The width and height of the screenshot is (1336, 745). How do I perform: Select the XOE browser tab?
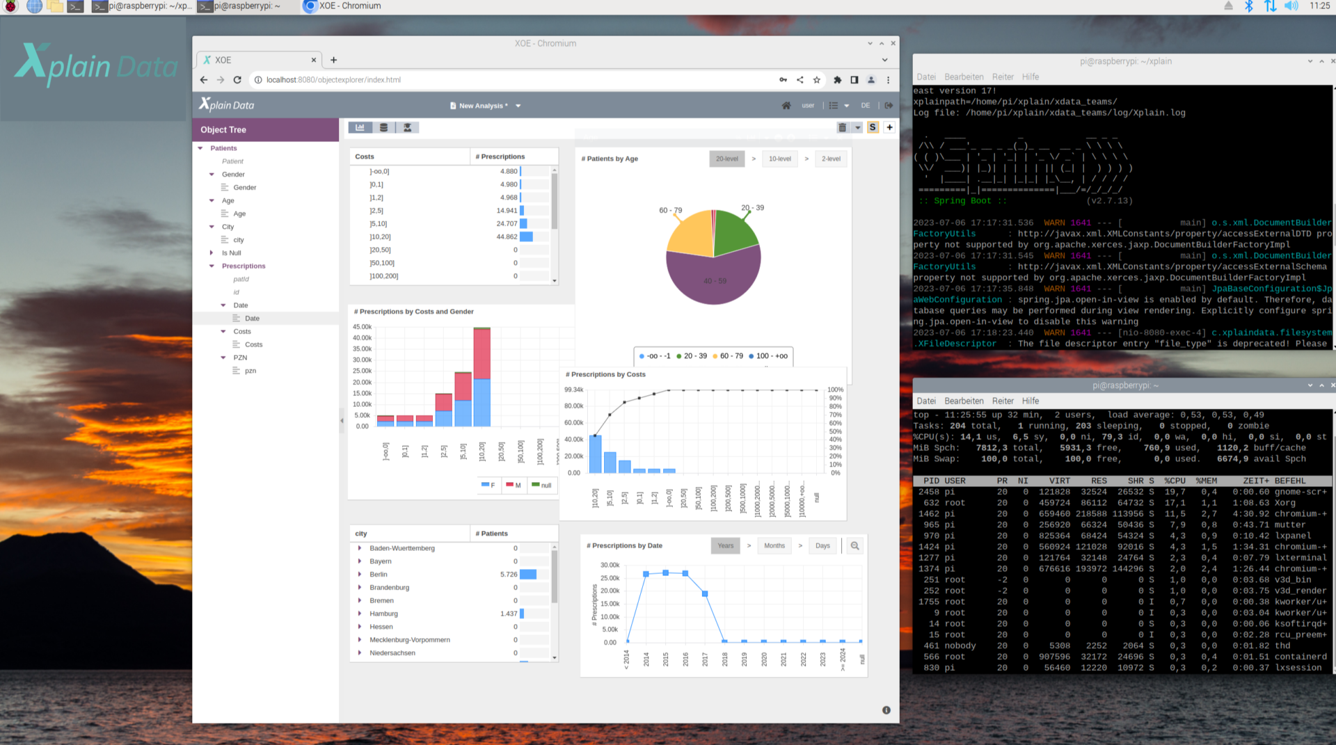tap(224, 60)
